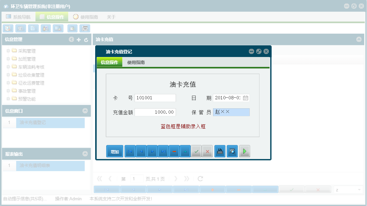Select the search magnifier tool in the toolbar
The image size is (367, 206).
point(8,28)
